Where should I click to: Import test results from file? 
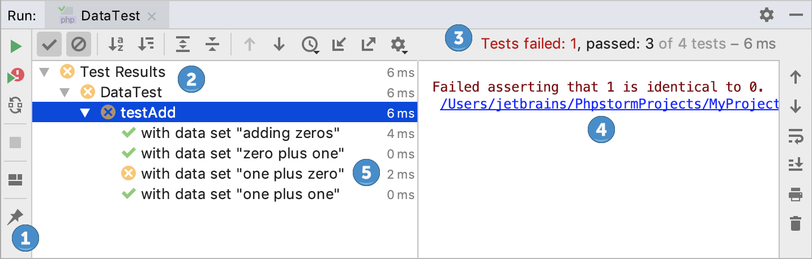click(339, 44)
